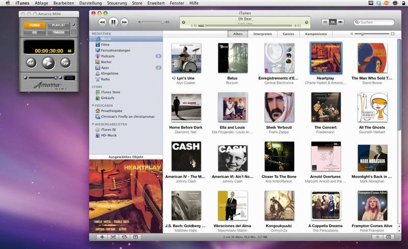Open the Apple menu
Screen dimensions: 408x249
coord(8,3)
